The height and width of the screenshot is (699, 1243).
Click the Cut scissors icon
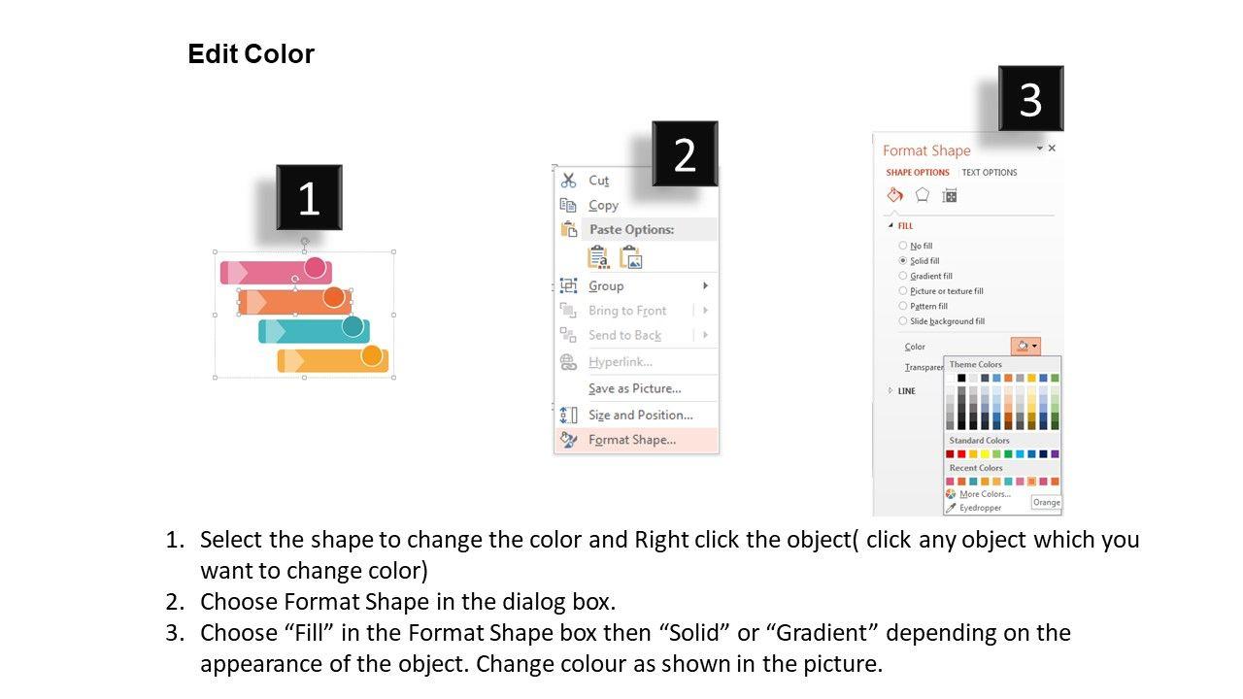point(568,181)
